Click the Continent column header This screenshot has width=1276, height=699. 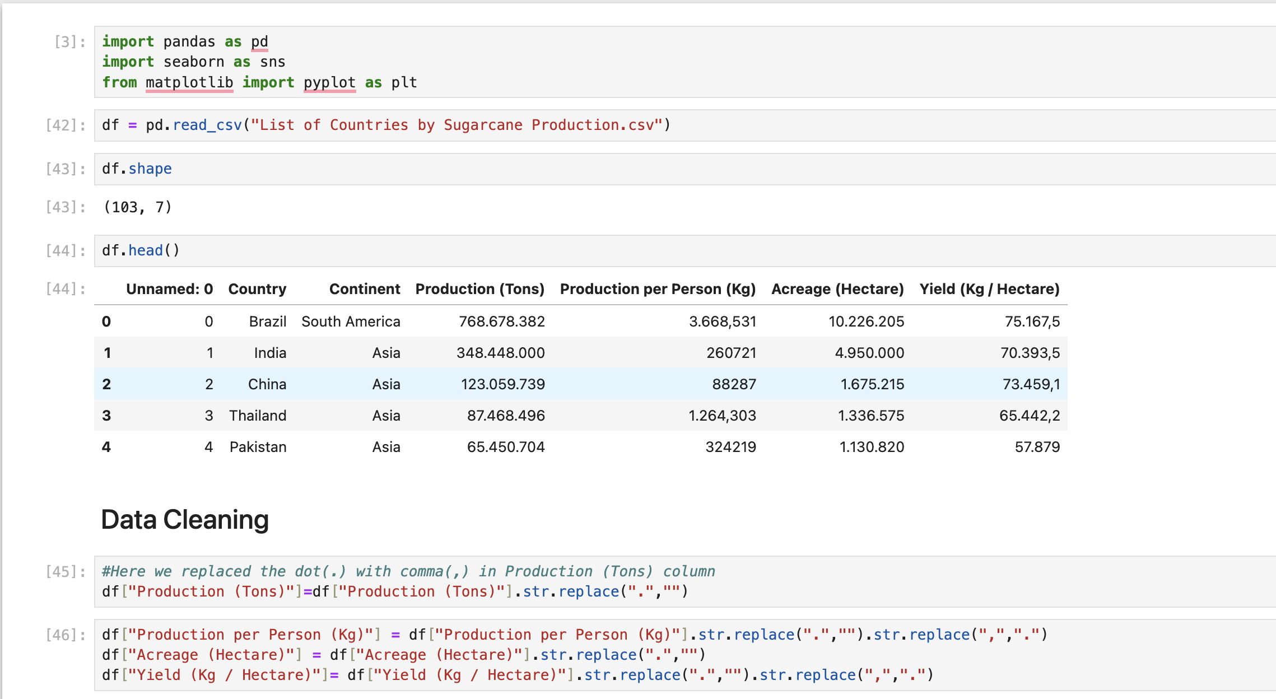pos(365,289)
